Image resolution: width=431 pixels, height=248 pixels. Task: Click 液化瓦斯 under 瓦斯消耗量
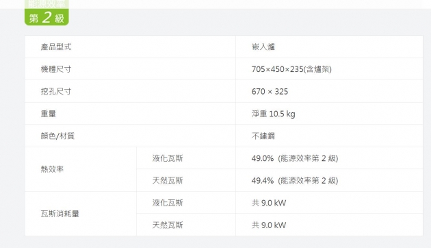coord(168,203)
